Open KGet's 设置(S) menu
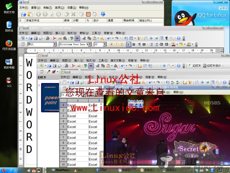Viewport: 230px width, 173px height. click(72, 8)
